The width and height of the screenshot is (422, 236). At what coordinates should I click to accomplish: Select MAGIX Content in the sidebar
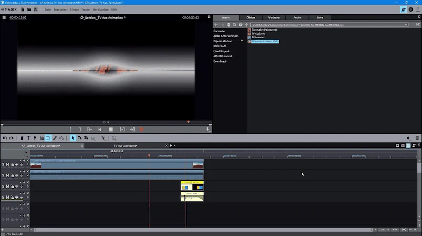223,56
